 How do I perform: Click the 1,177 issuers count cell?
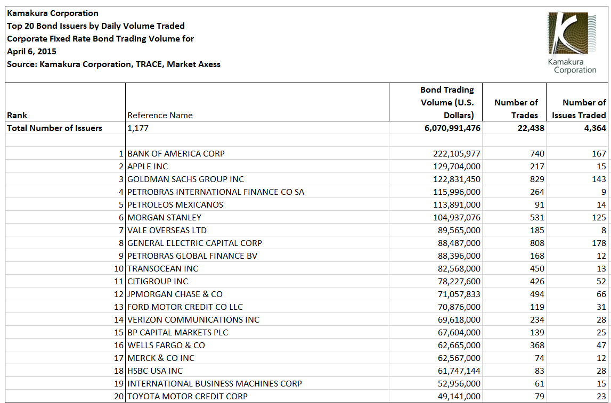pyautogui.click(x=257, y=128)
